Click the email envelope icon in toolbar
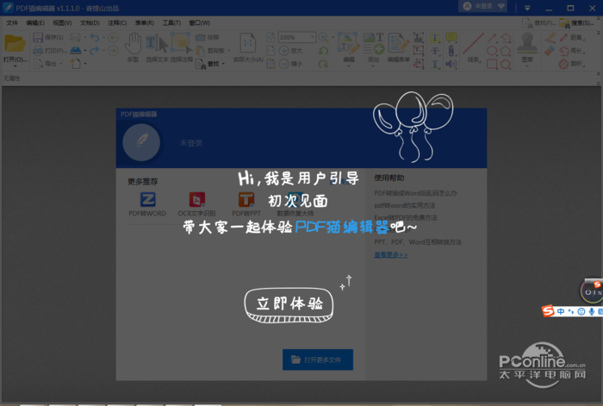 pyautogui.click(x=76, y=37)
